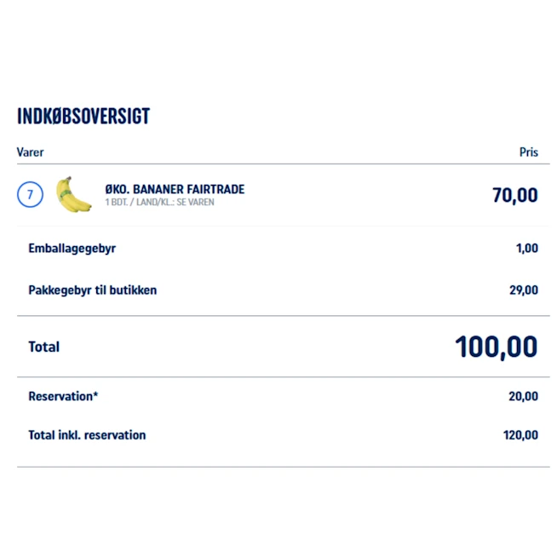557x557 pixels.
Task: Click the SE VAREN text under product
Action: (x=195, y=203)
